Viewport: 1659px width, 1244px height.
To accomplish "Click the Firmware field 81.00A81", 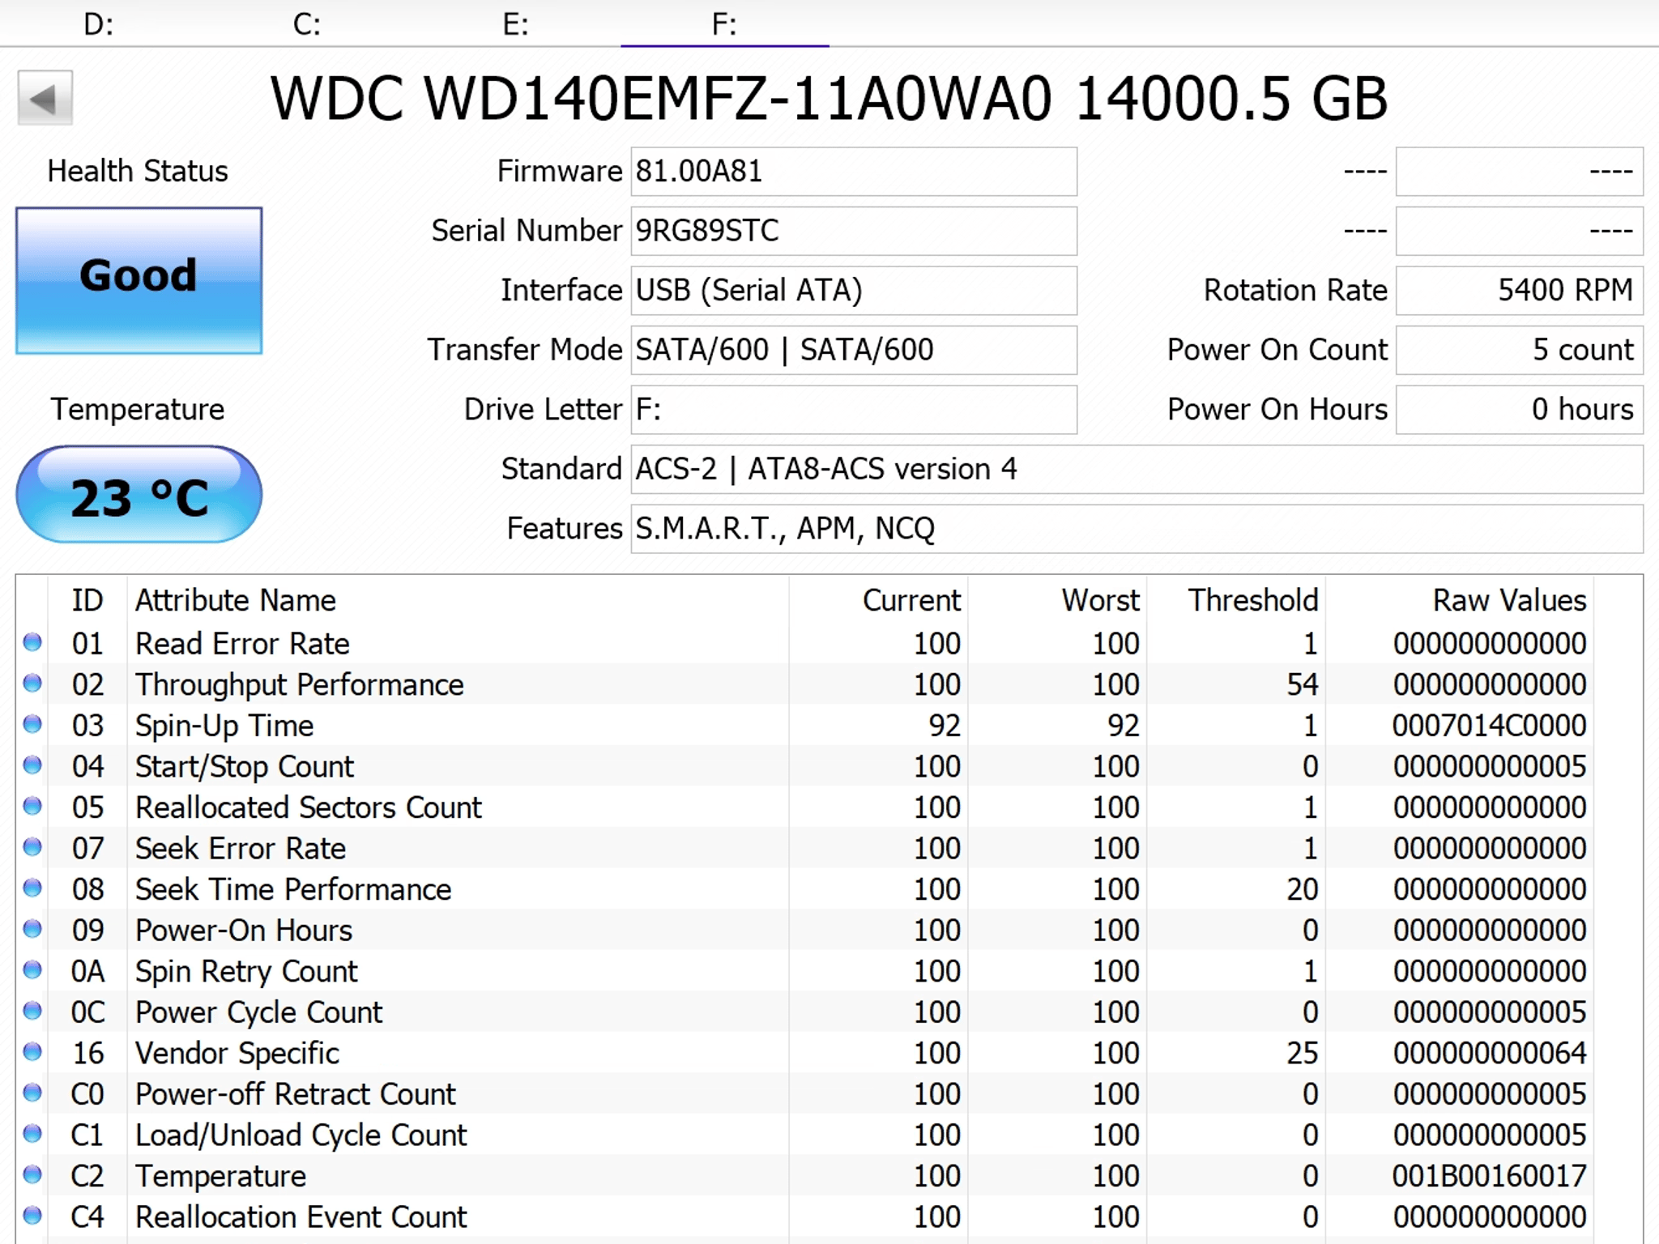I will pyautogui.click(x=854, y=172).
